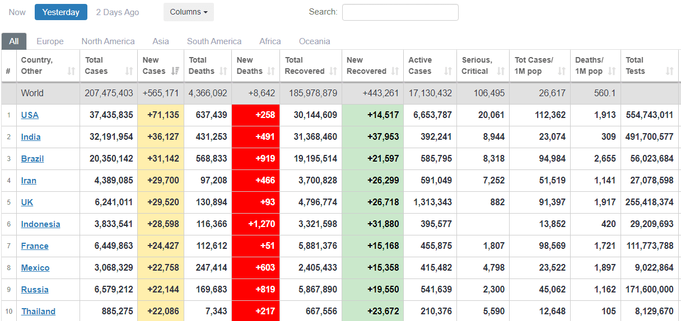Show data from 2 Days Ago

[x=118, y=12]
